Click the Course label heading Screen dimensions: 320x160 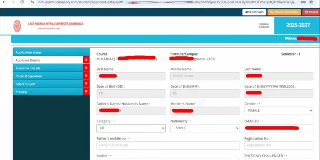102,54
